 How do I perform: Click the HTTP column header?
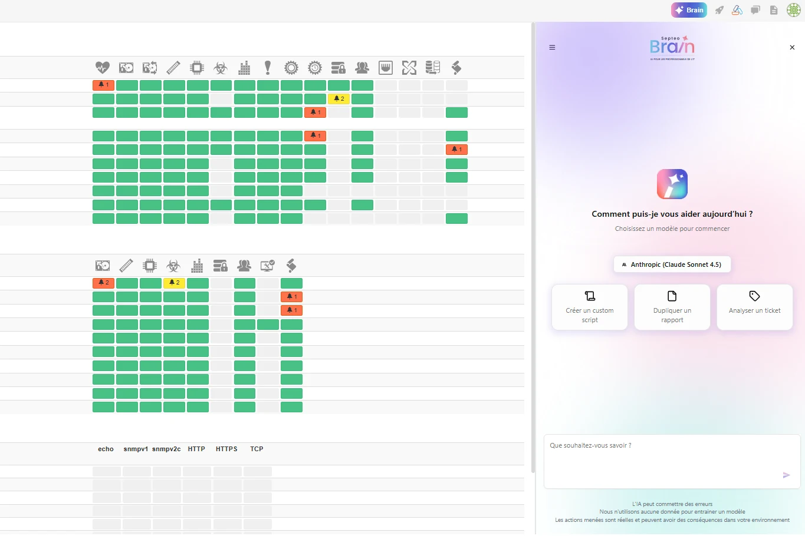point(196,449)
